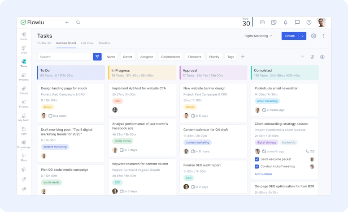Image resolution: width=348 pixels, height=212 pixels.
Task: Expand the Create button dropdown arrow
Action: [302, 36]
